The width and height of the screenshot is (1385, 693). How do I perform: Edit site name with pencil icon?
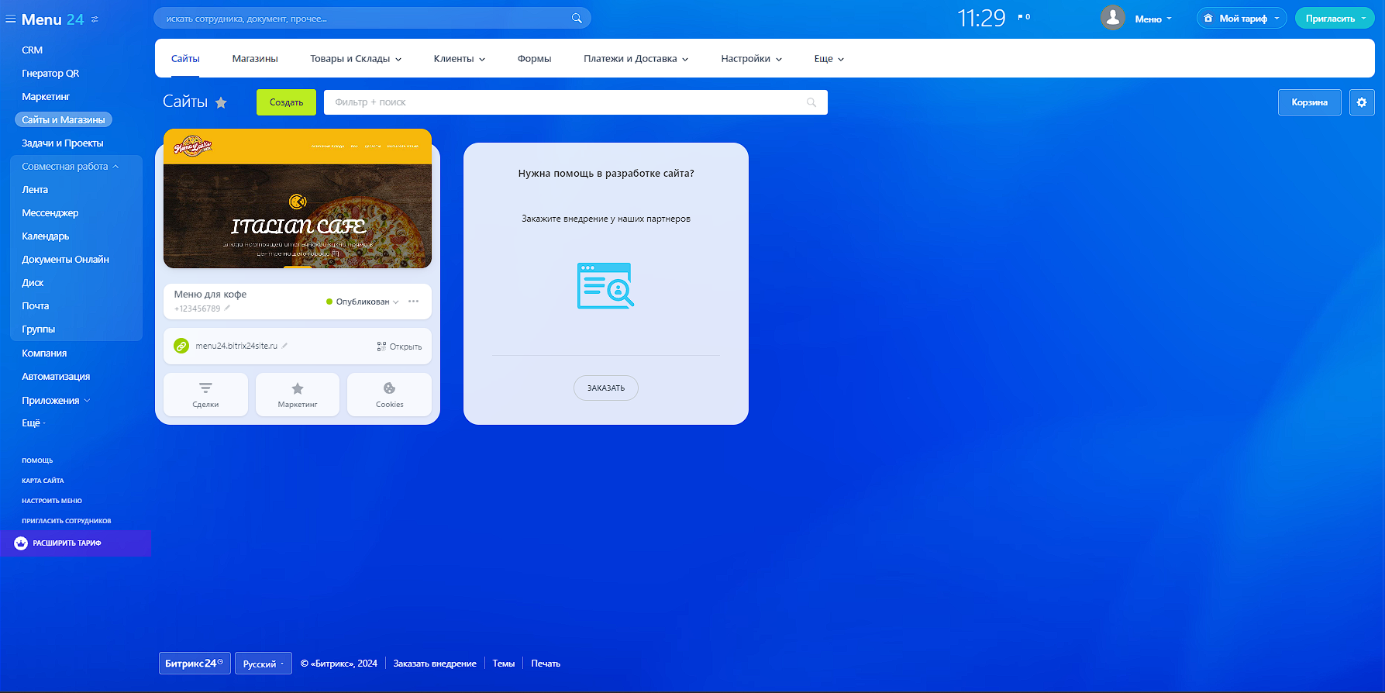227,308
